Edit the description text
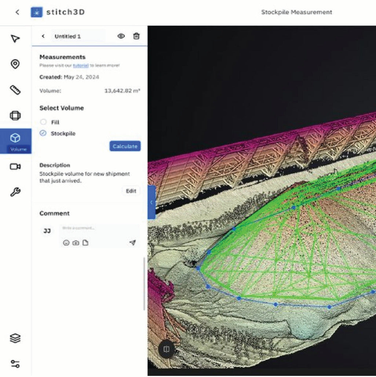This screenshot has width=376, height=377. (x=131, y=191)
